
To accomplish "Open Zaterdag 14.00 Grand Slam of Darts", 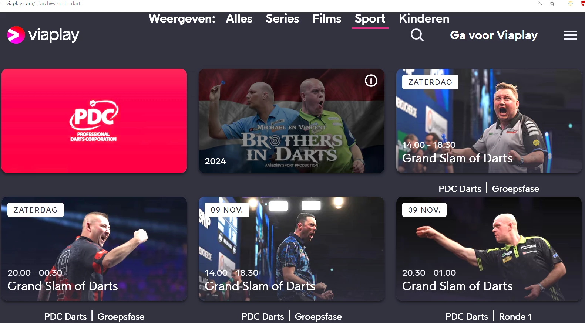I will pyautogui.click(x=489, y=121).
